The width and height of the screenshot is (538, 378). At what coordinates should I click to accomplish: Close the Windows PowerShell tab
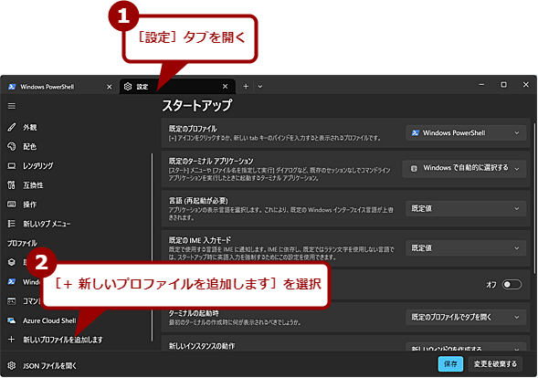tap(109, 87)
